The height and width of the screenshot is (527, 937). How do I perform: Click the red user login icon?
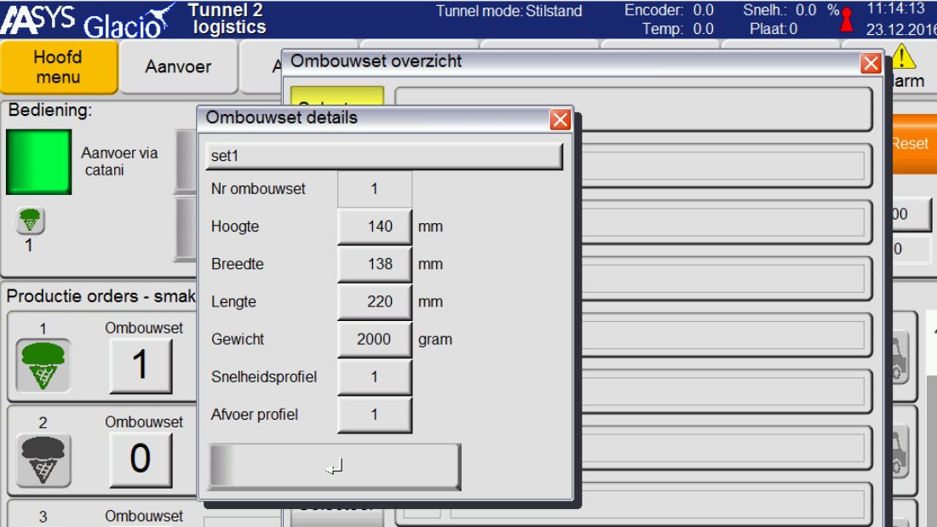click(x=846, y=20)
